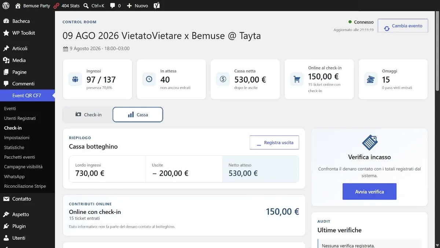Click the Cassa netta 530,00 € value
This screenshot has height=248, width=440.
click(250, 79)
